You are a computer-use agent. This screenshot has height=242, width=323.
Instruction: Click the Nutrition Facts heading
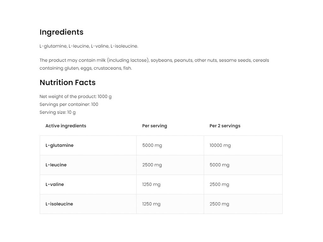pos(68,83)
